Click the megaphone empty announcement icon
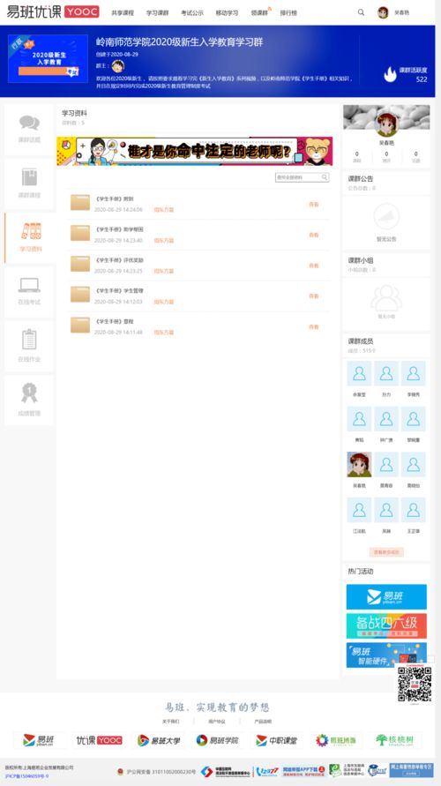This screenshot has width=441, height=786. coord(386,216)
